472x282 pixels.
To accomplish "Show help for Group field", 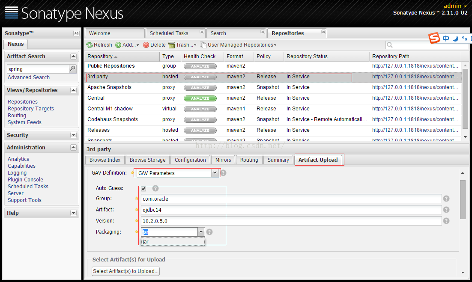I will tap(446, 199).
